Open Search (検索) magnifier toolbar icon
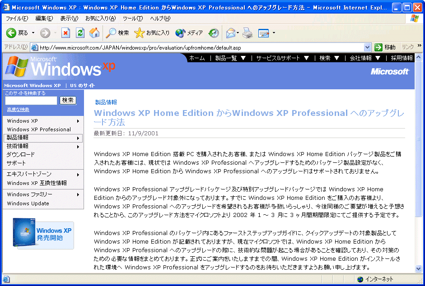425x286 pixels. click(111, 33)
